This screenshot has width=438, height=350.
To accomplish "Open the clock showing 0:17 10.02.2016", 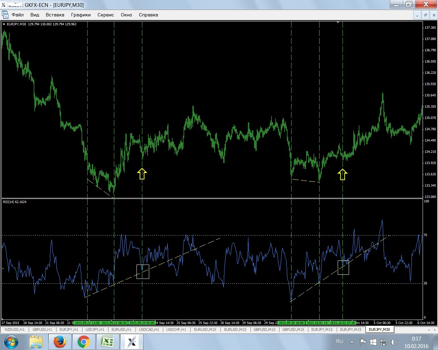I will (416, 342).
